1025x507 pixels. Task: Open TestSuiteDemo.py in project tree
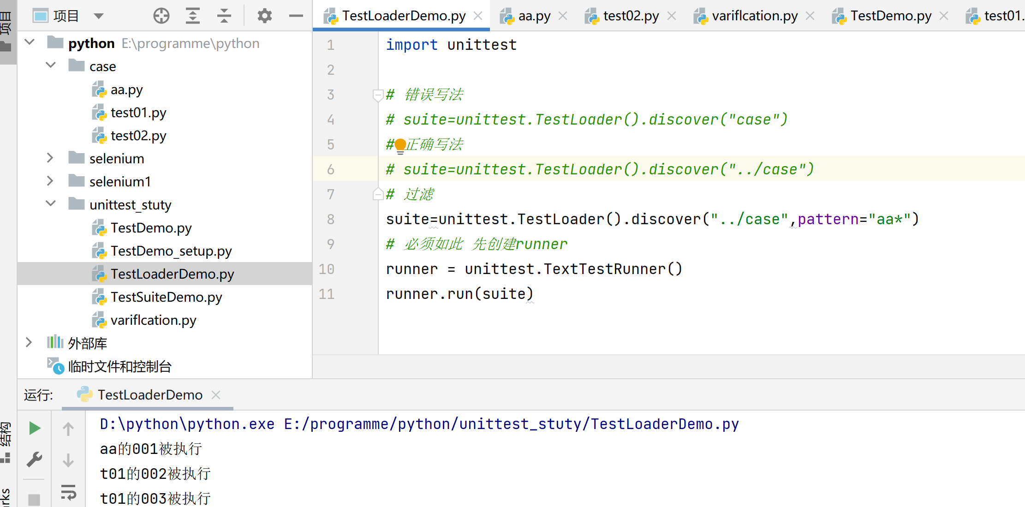point(166,297)
